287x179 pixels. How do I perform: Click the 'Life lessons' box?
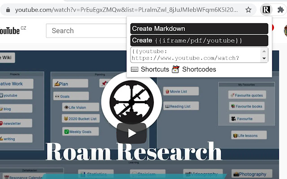tap(249, 135)
